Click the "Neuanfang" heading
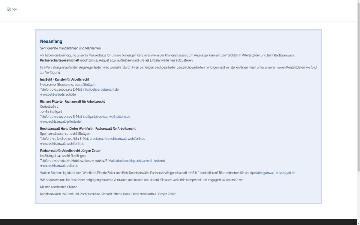360x225 pixels. point(51,41)
